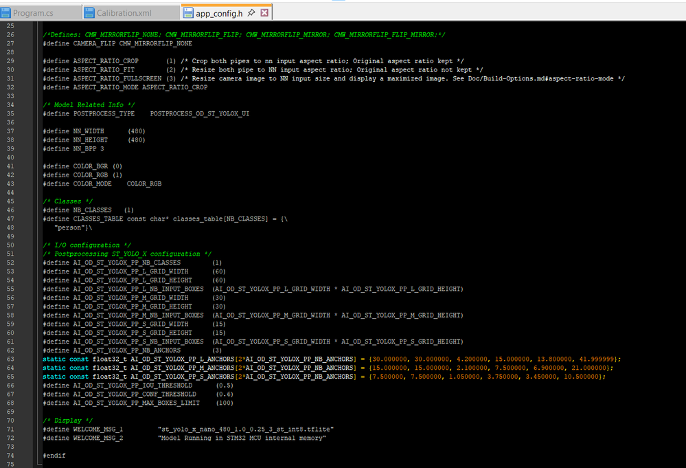This screenshot has width=686, height=468.
Task: Click the ASPECT_RATIO_FIT (2) define line
Action: pyautogui.click(x=263, y=69)
